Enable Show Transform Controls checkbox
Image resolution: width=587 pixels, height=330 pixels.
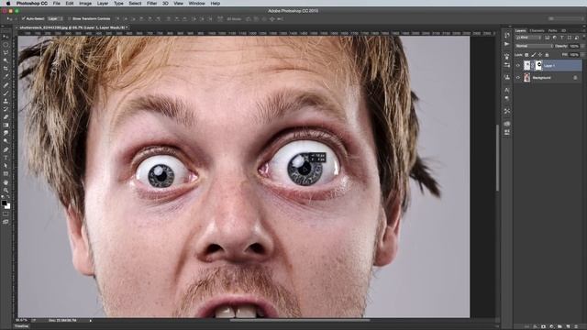coord(70,18)
